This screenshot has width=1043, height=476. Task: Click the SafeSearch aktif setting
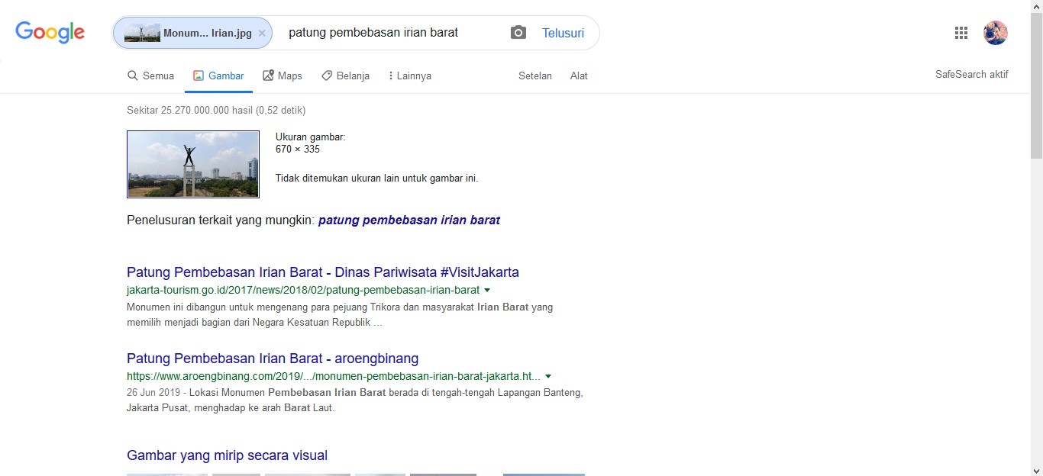[x=971, y=74]
